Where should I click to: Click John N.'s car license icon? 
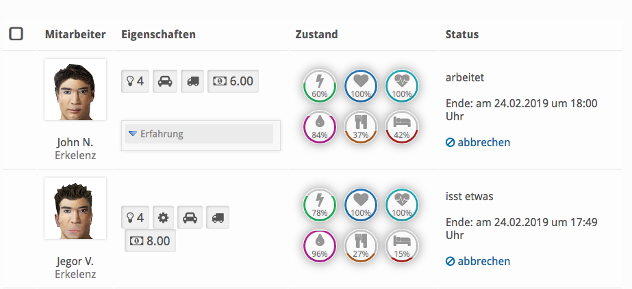[164, 81]
